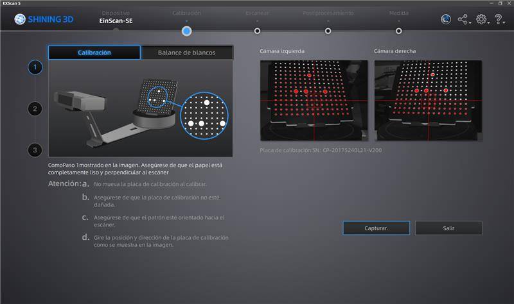Viewport: 514px width, 304px height.
Task: Click the share menu dropdown arrow
Action: coord(470,23)
